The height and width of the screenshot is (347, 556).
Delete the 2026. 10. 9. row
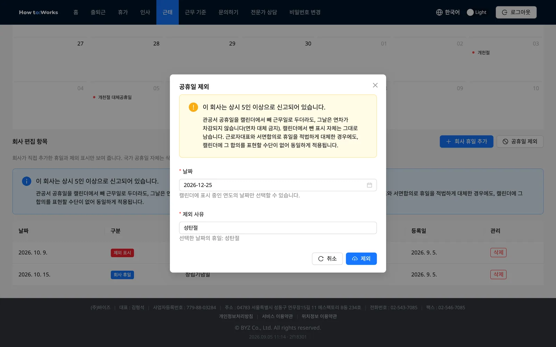click(498, 253)
